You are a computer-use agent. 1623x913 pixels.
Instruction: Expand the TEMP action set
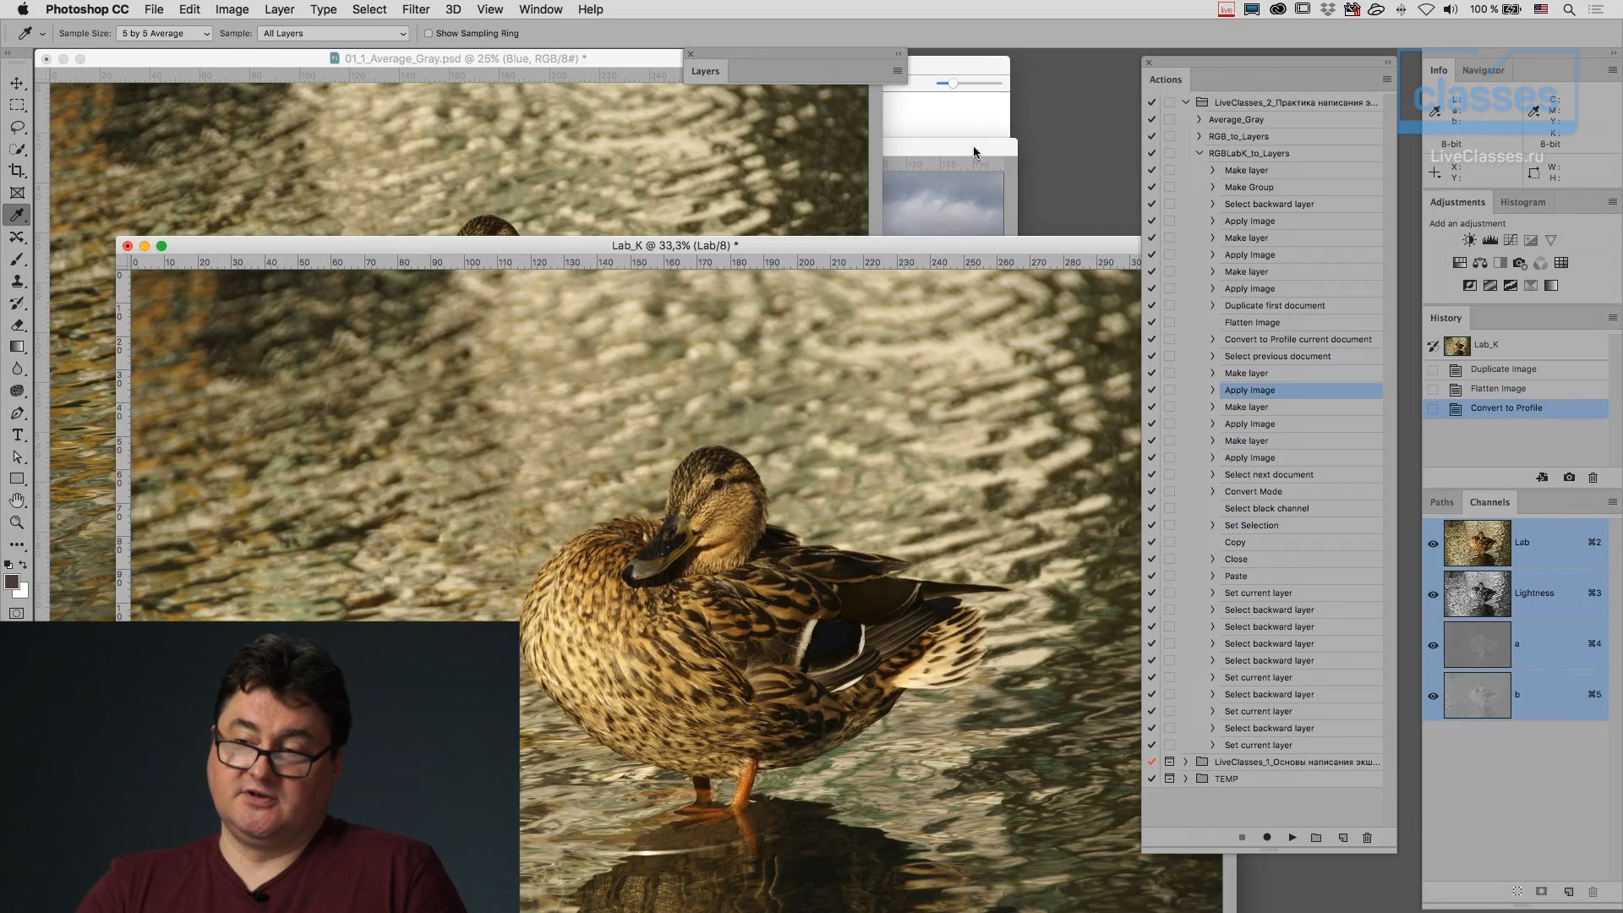point(1185,779)
